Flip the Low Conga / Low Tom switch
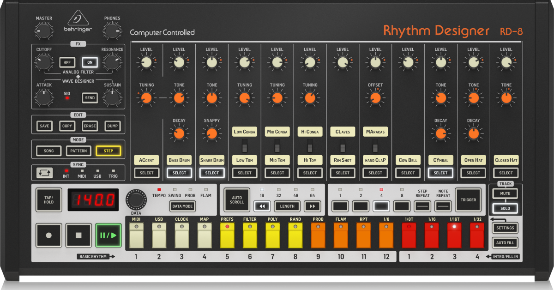This screenshot has width=554, height=290. [x=245, y=146]
